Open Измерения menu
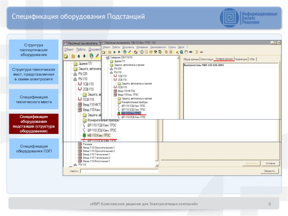288x216 pixels. [142, 48]
